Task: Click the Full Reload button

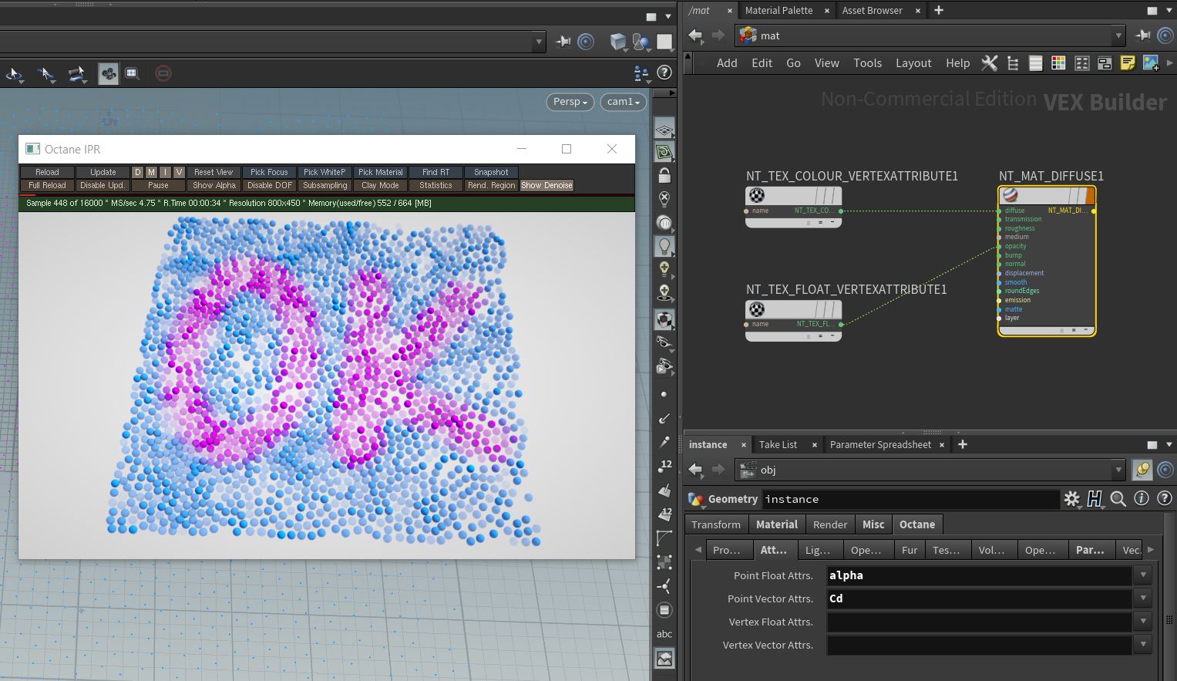Action: coord(47,185)
